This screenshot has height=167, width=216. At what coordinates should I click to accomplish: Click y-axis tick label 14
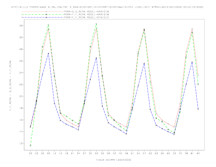click(x=21, y=132)
